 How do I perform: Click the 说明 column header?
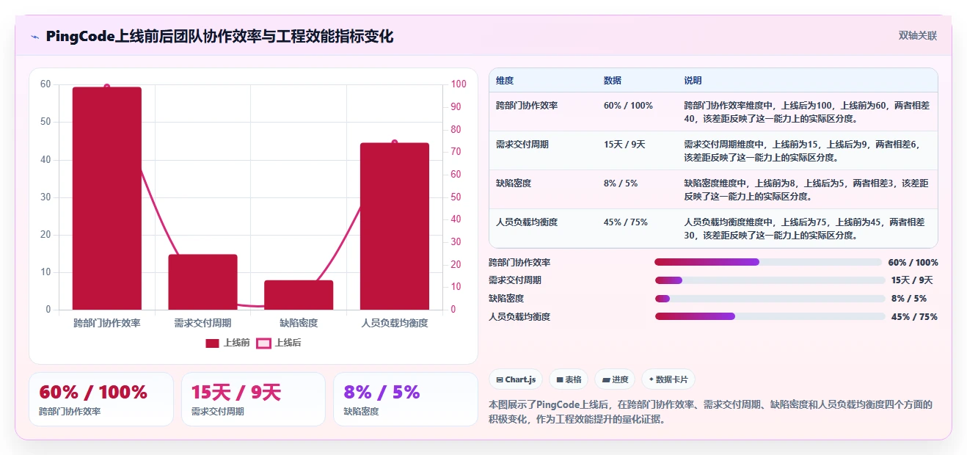tap(693, 81)
